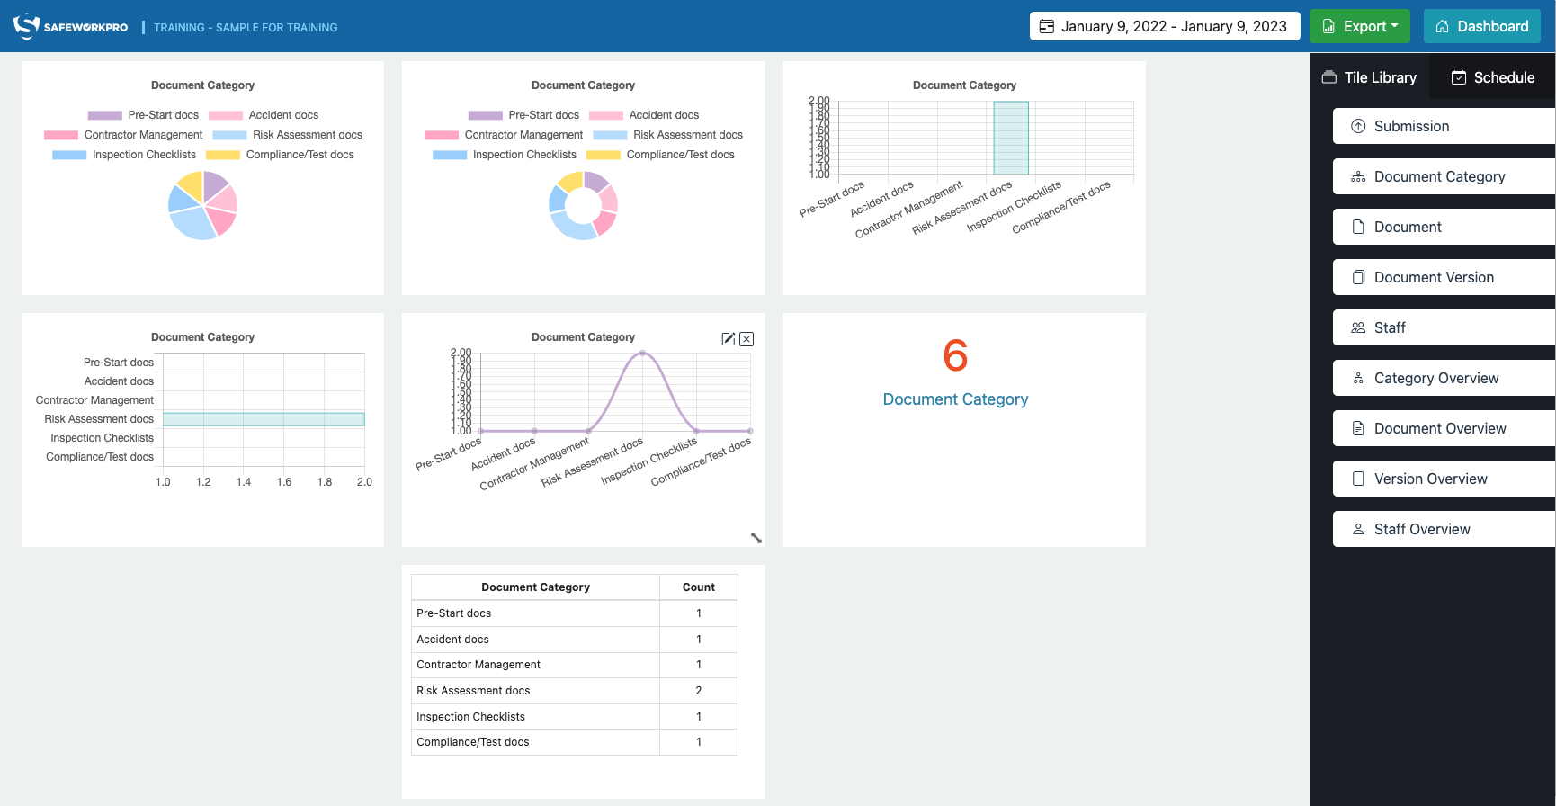Toggle Accident docs legend in pie chart

(264, 115)
